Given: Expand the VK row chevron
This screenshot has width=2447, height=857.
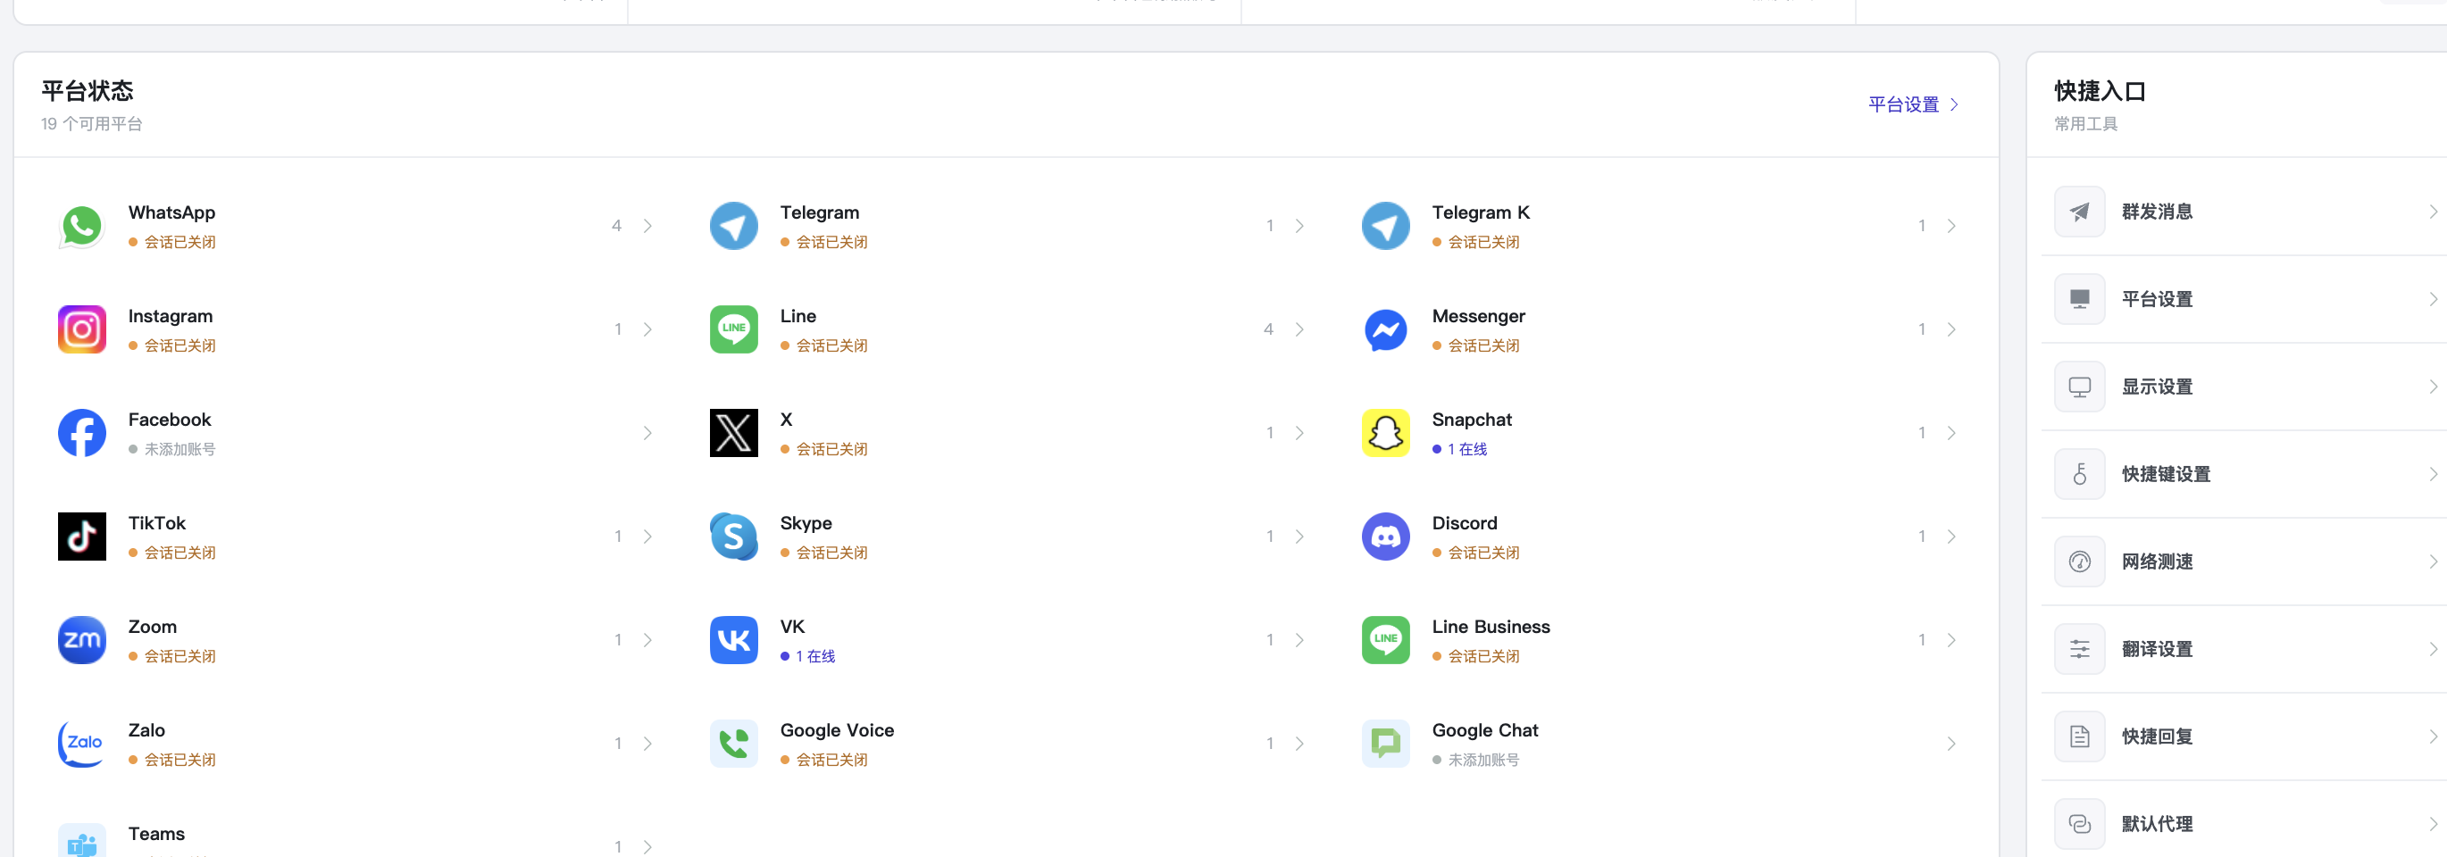Looking at the screenshot, I should point(1299,640).
